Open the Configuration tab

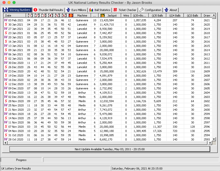tap(151, 10)
